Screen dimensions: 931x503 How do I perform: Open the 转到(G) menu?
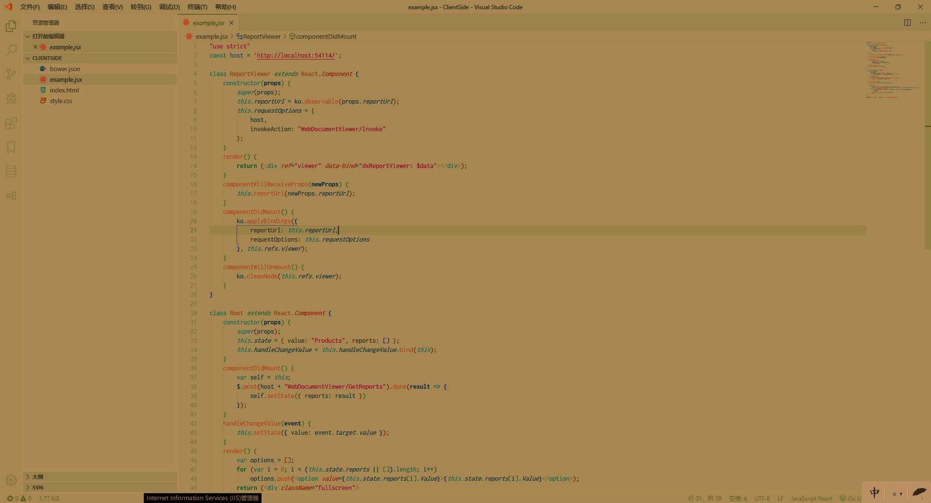(141, 7)
